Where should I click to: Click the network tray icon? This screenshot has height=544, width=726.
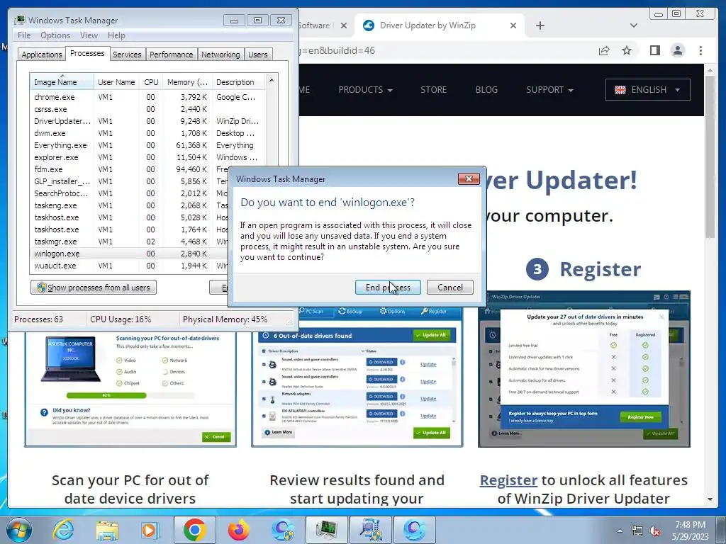click(x=637, y=531)
